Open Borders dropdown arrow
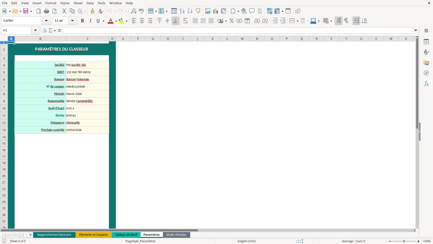 tap(298, 21)
